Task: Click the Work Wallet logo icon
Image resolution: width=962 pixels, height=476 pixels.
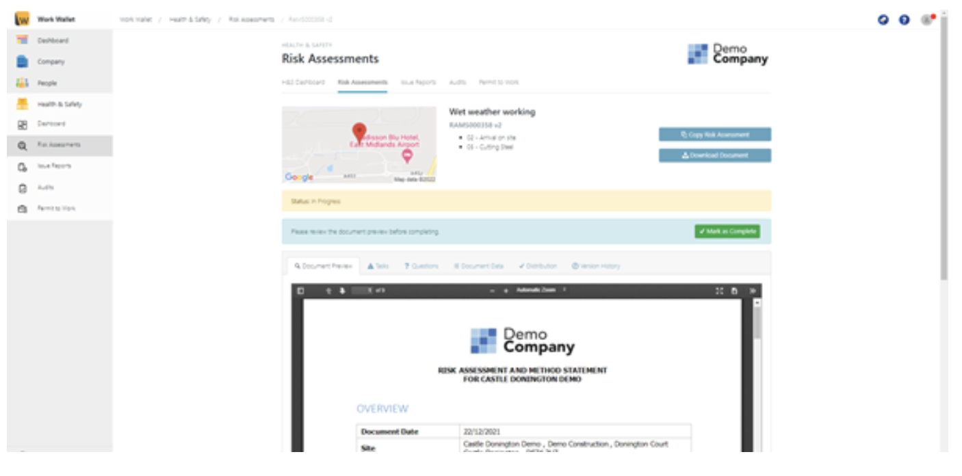Action: tap(22, 19)
